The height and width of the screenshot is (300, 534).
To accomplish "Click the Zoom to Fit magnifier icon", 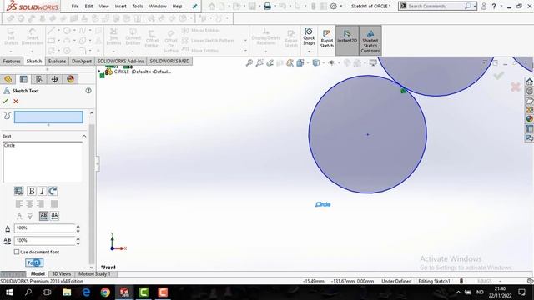I will 249,63.
